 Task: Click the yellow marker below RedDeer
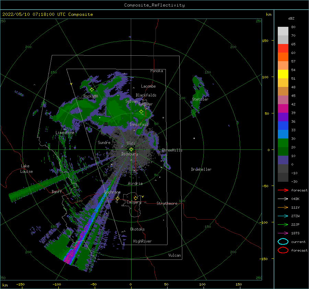point(141,112)
